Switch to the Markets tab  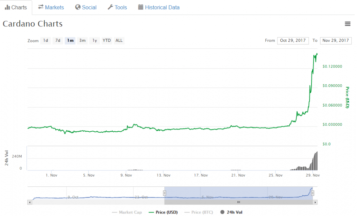pyautogui.click(x=51, y=7)
